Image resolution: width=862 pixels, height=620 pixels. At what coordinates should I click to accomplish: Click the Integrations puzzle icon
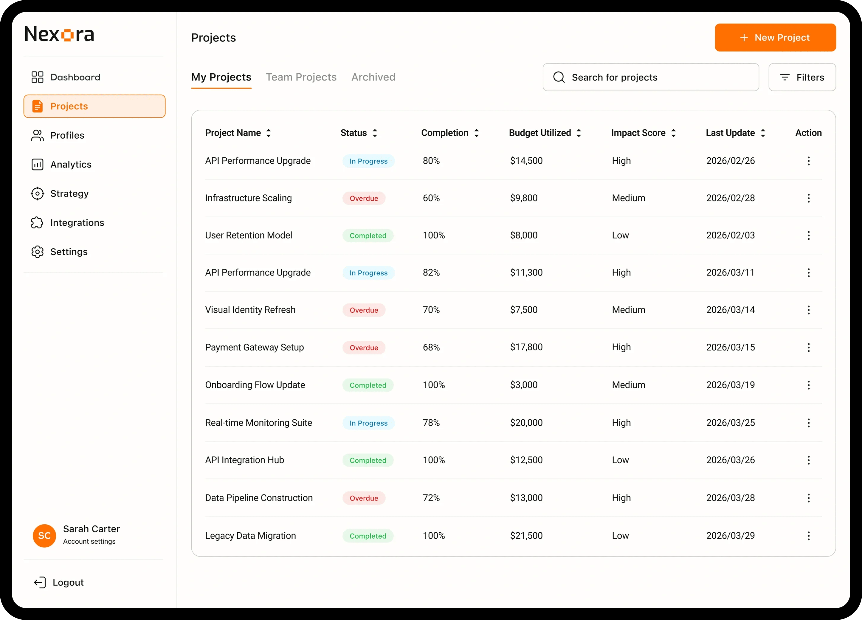pyautogui.click(x=37, y=223)
